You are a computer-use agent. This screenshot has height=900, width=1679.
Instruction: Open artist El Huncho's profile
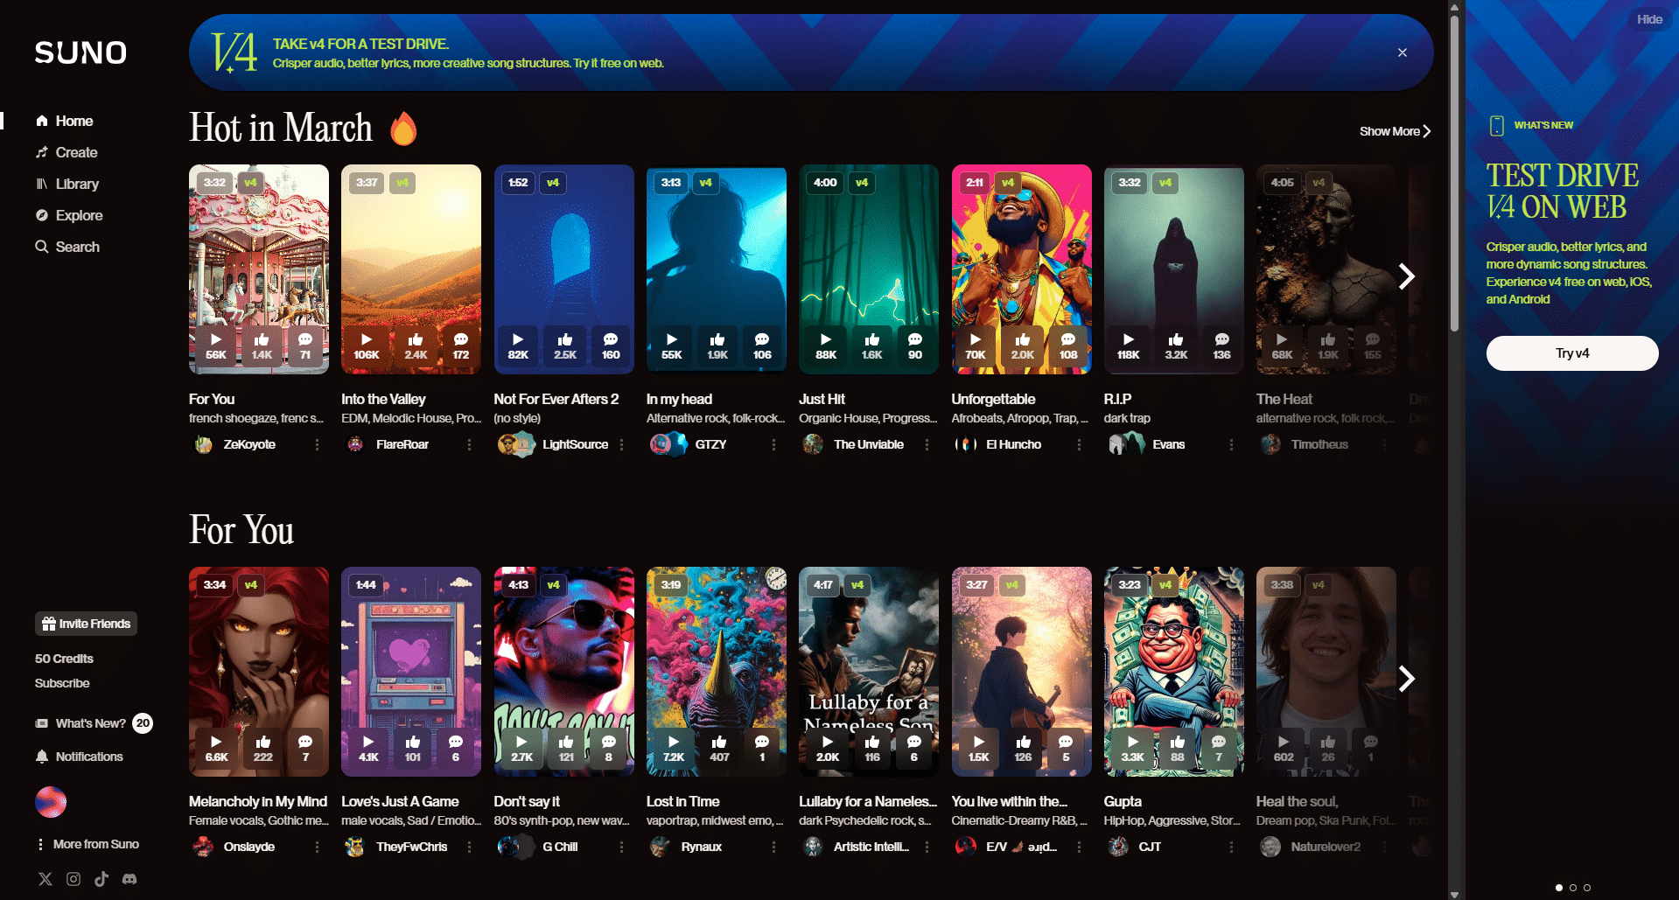(x=1013, y=444)
